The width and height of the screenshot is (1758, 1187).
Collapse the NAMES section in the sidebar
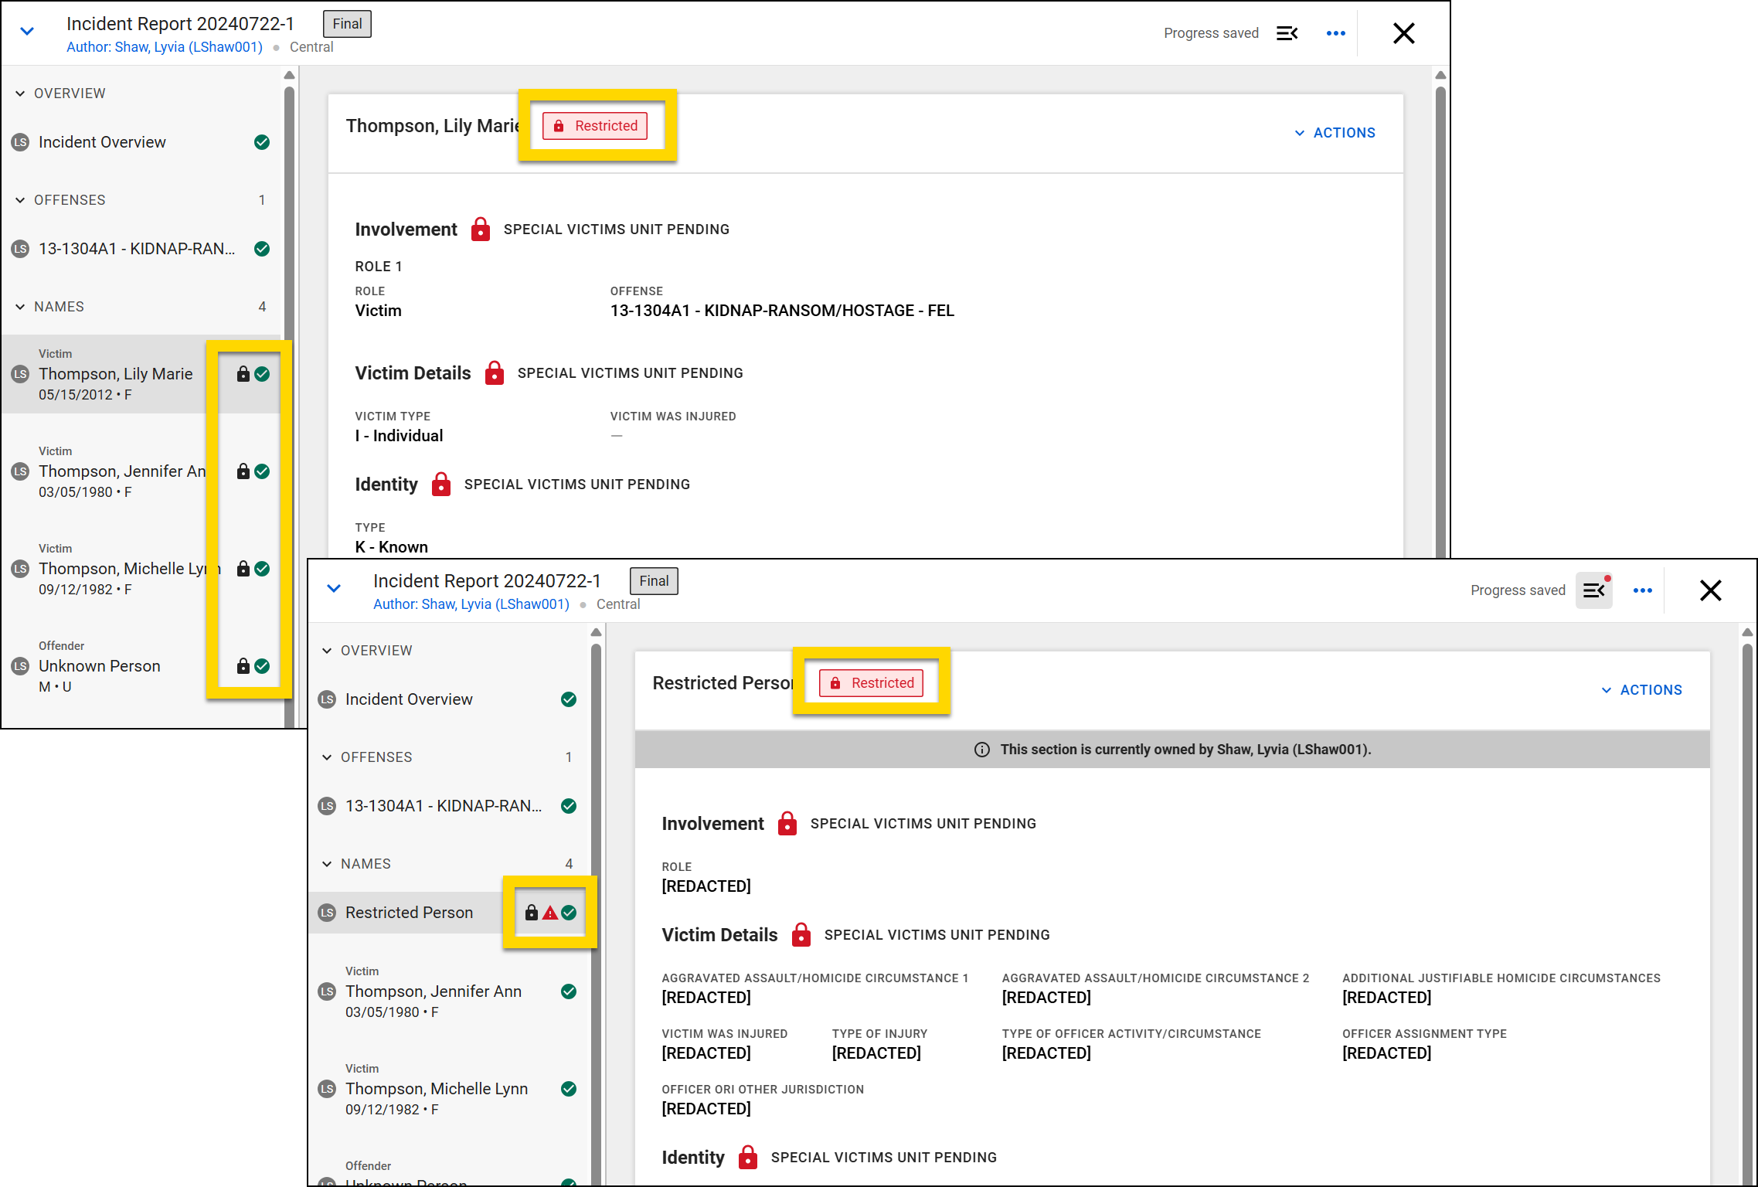click(x=20, y=306)
